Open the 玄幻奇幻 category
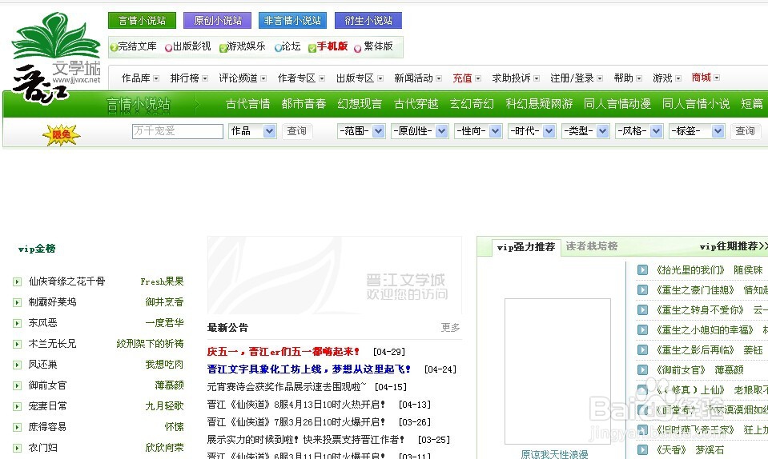Screen dimensions: 768x459 coord(472,104)
